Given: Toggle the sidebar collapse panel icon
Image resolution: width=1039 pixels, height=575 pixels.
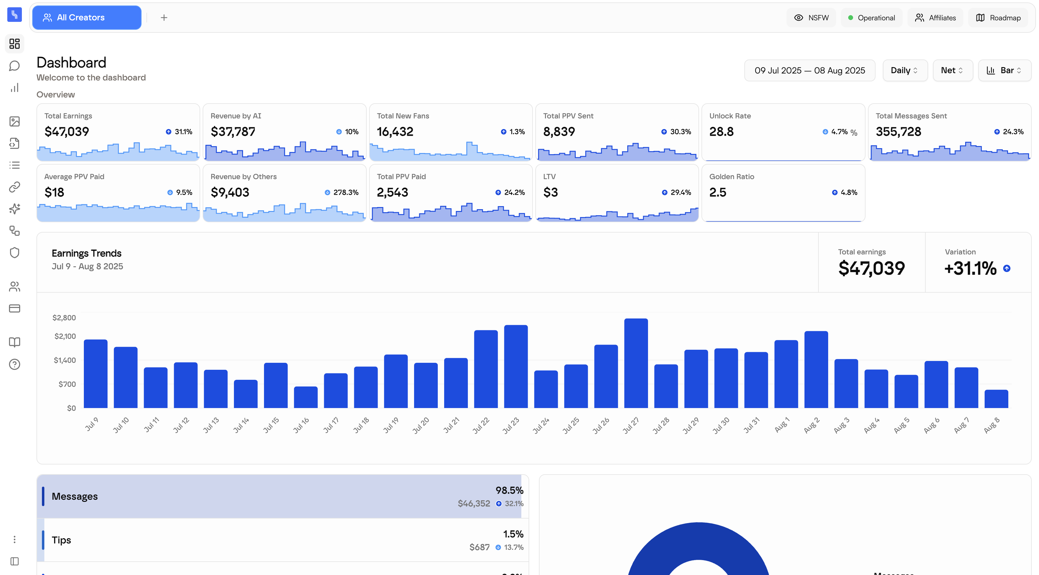Looking at the screenshot, I should click(x=15, y=561).
